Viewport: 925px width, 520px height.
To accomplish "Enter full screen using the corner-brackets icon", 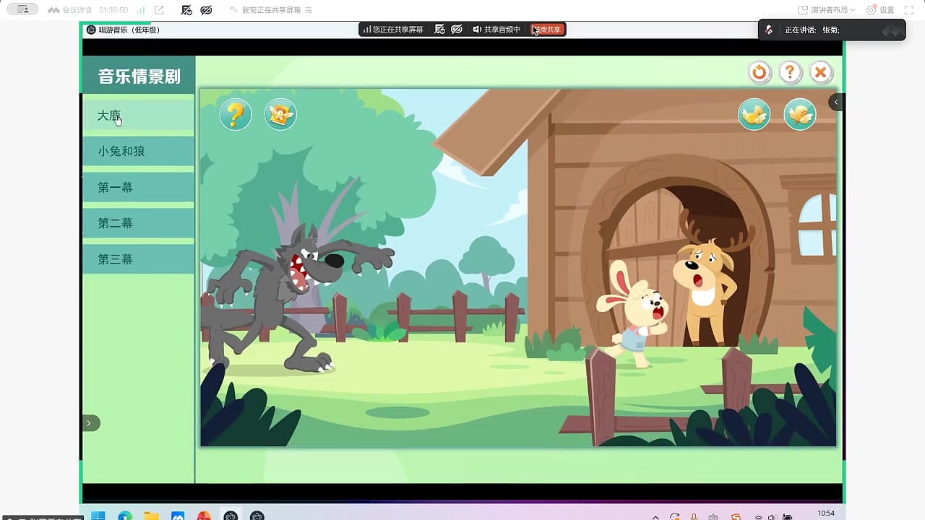I will 909,10.
